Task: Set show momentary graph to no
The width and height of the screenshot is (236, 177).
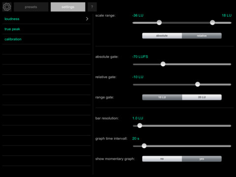Action: 162,159
